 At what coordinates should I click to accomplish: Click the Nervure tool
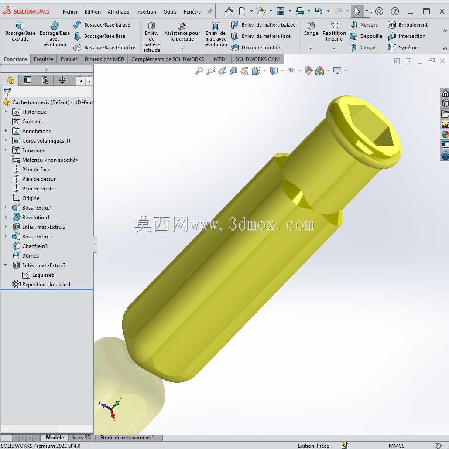pos(364,25)
